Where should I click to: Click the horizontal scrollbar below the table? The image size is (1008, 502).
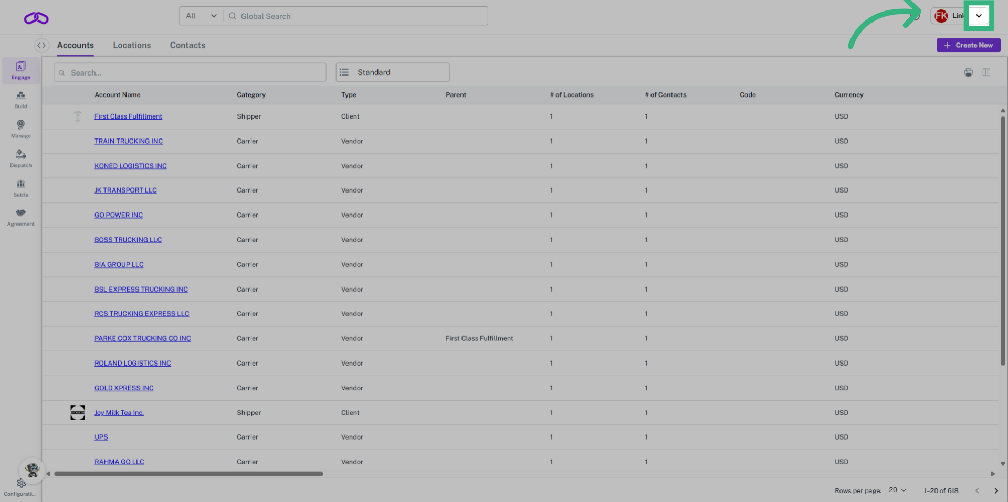tap(188, 474)
